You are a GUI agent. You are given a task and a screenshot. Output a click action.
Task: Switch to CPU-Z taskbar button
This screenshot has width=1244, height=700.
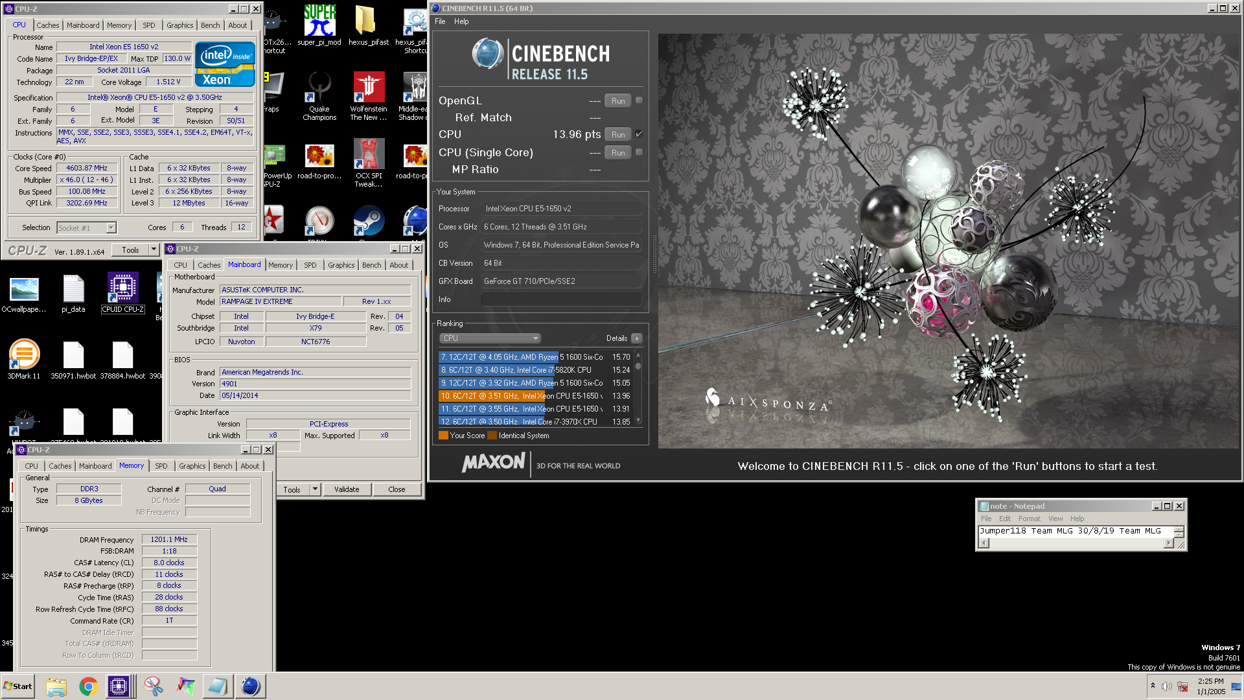(119, 686)
